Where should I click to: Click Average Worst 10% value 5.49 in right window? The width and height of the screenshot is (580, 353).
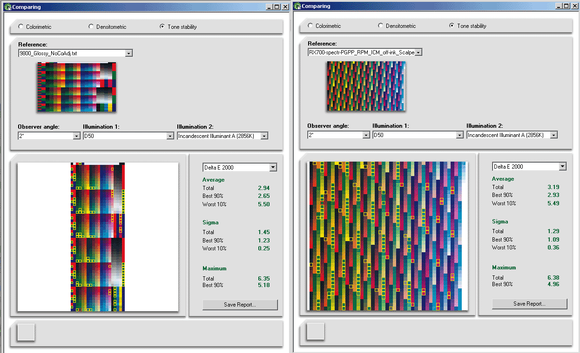553,203
